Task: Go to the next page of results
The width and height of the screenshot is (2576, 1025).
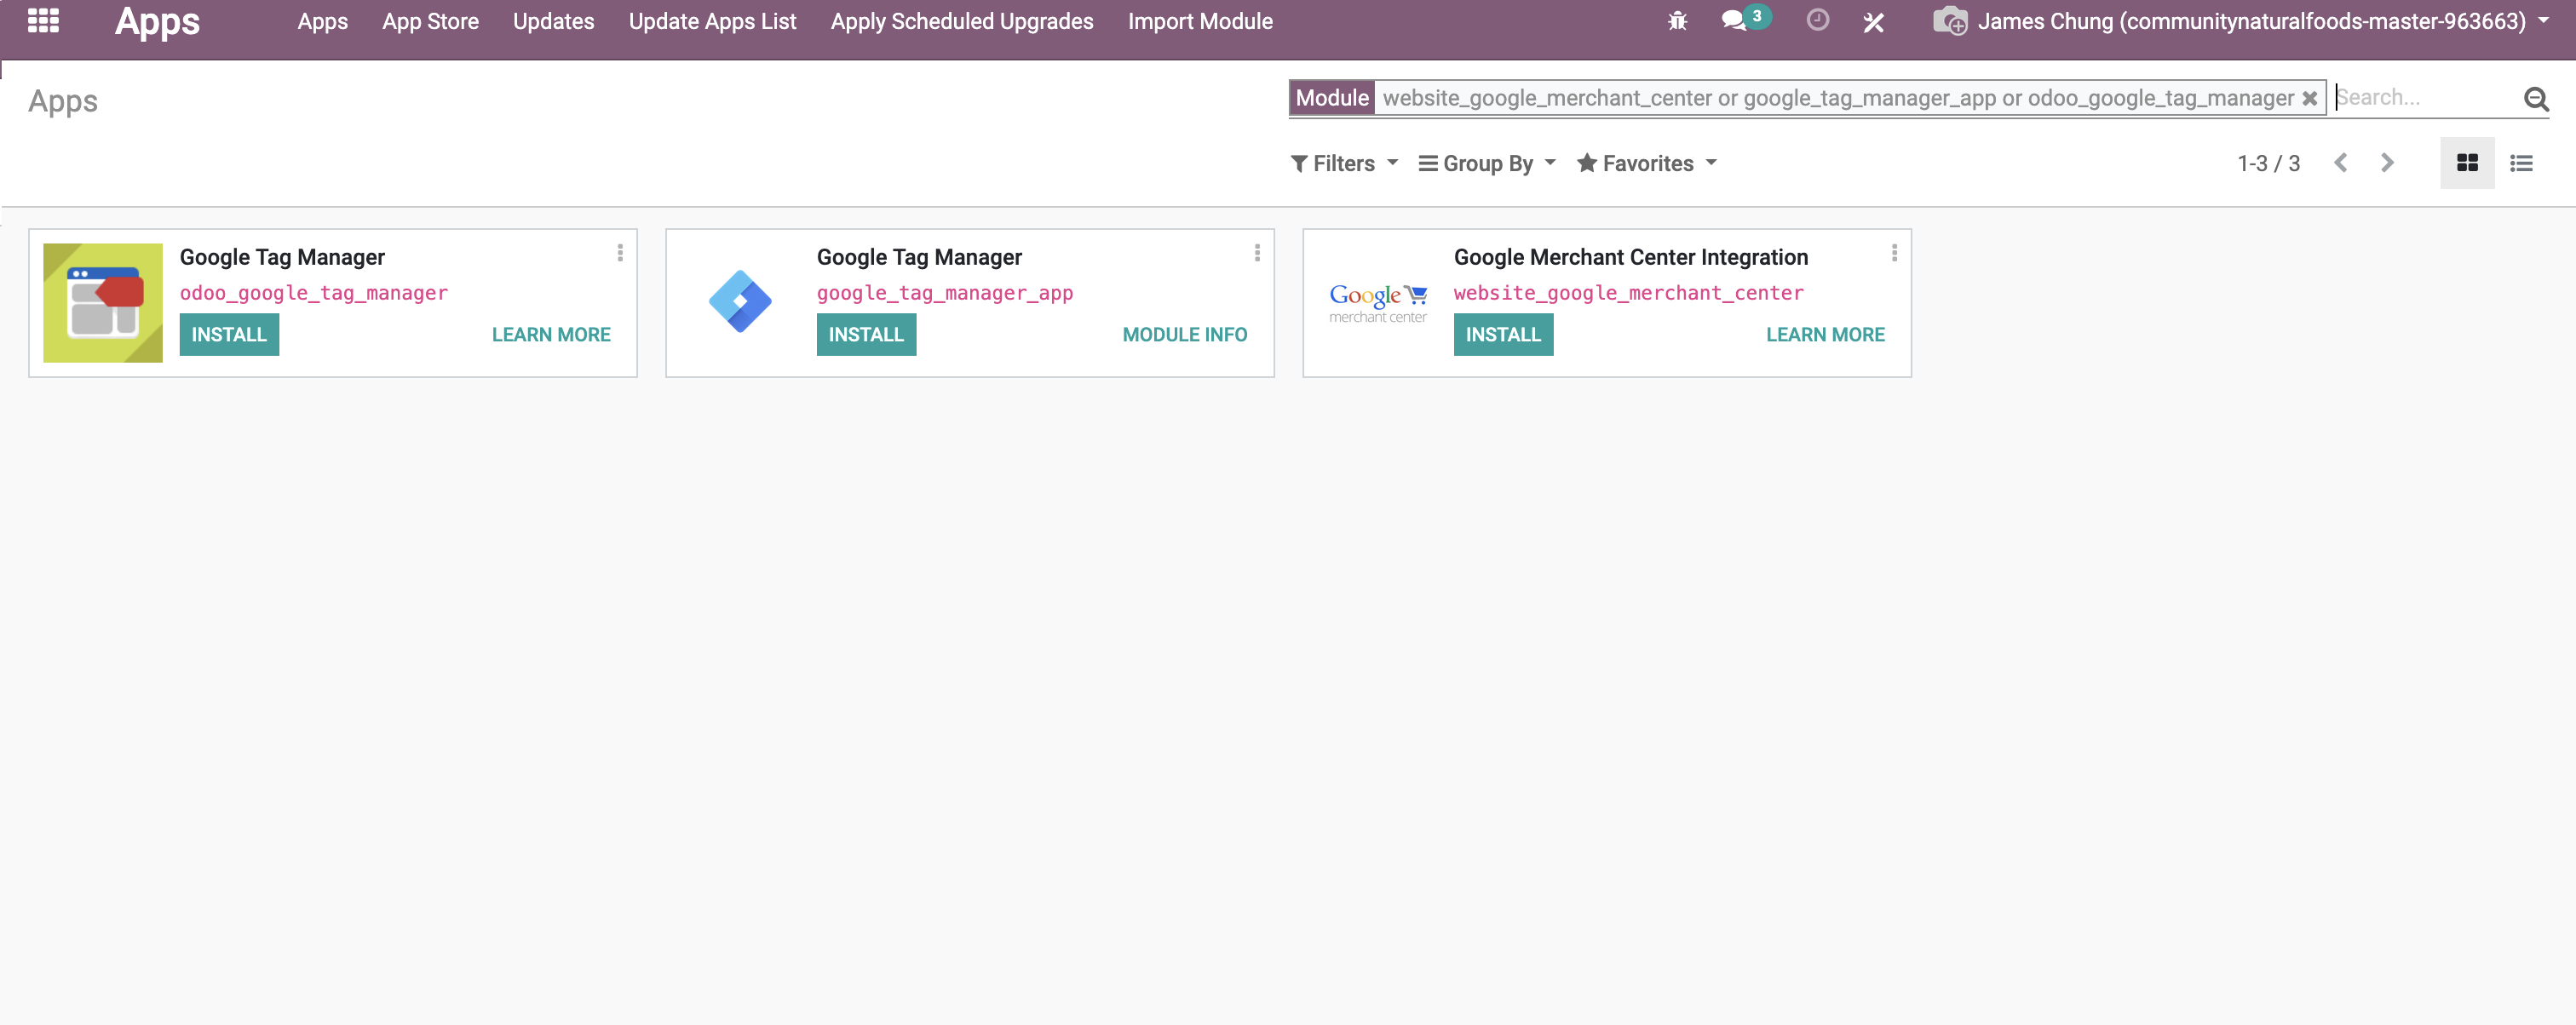Action: click(2387, 163)
